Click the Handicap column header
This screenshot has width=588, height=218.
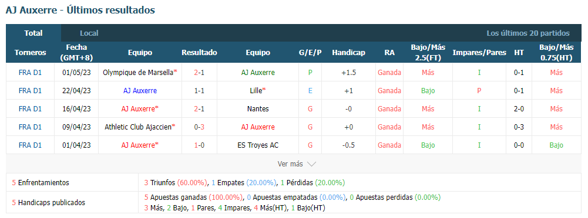click(348, 53)
